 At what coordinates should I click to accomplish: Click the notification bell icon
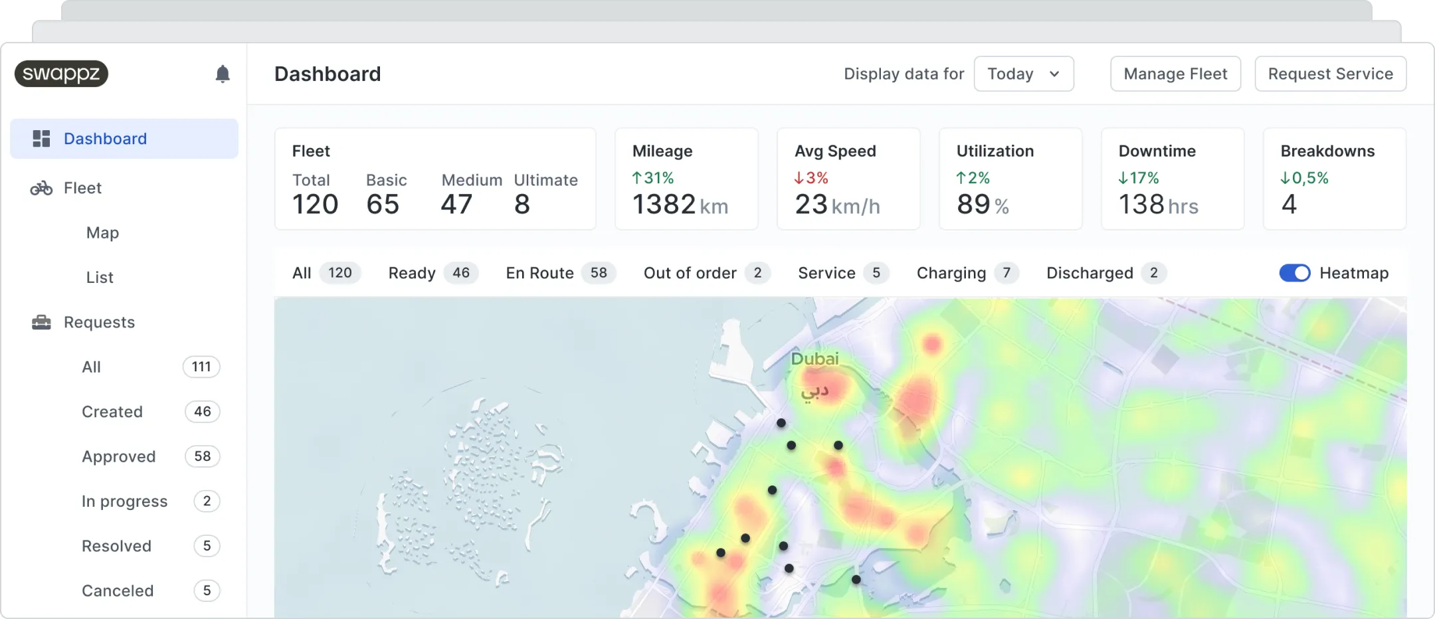(x=223, y=74)
